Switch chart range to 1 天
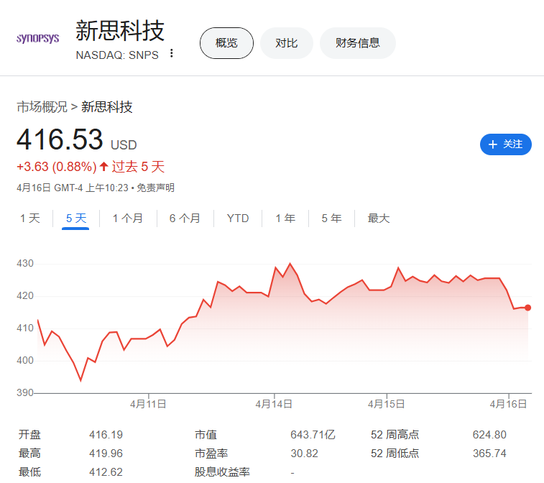Image resolution: width=544 pixels, height=483 pixels. (x=30, y=218)
